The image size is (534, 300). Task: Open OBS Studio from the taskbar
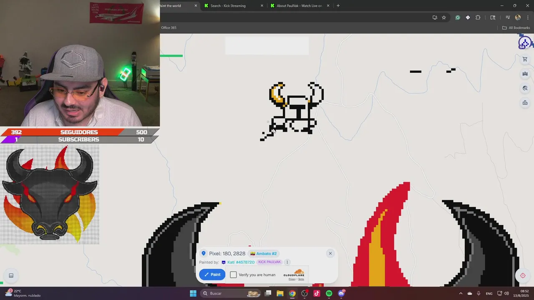tap(305, 293)
